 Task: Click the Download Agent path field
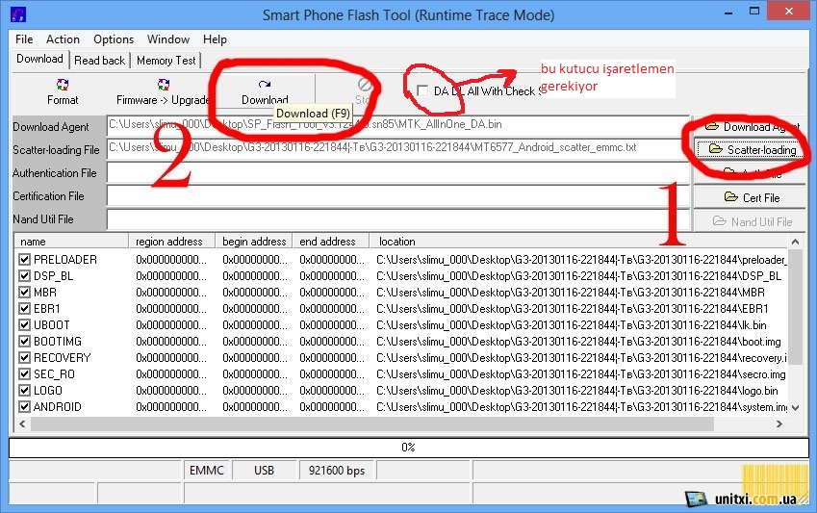click(x=398, y=125)
